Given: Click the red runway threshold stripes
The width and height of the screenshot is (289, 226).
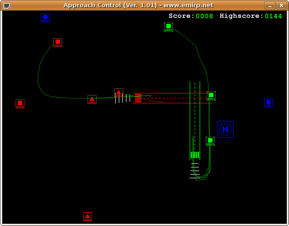Looking at the screenshot, I should (x=138, y=98).
